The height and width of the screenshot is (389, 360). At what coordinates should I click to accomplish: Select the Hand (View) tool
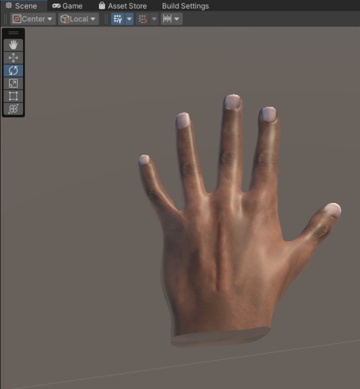coord(14,45)
